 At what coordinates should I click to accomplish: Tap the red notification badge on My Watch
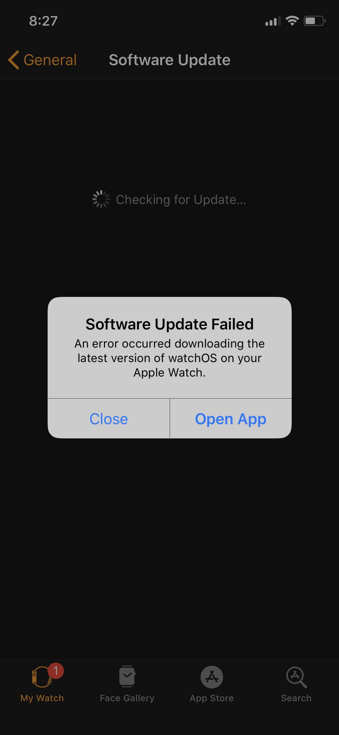tap(56, 671)
